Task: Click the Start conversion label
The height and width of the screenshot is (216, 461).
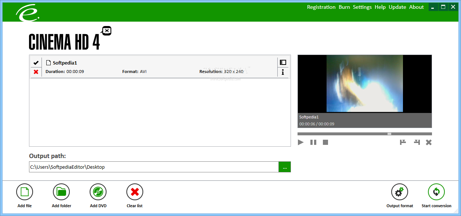Action: 436,206
